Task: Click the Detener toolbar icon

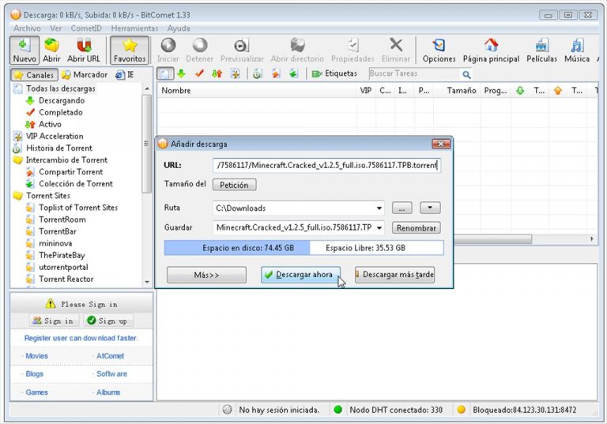Action: [200, 45]
